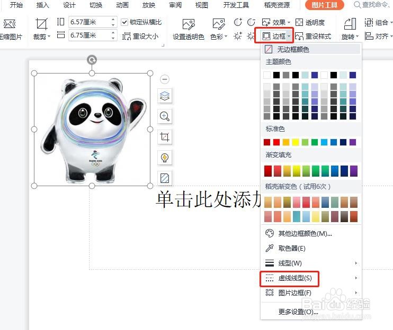393x330 pixels.
Task: Click Set Transparent Color (设置透明色) icon
Action: click(189, 24)
